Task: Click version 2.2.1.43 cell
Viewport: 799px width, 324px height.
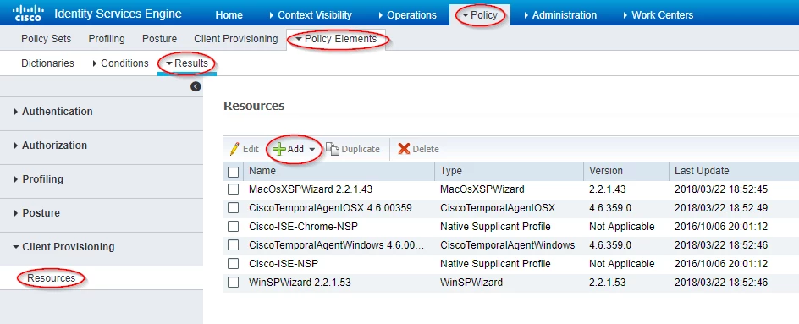Action: click(x=608, y=189)
